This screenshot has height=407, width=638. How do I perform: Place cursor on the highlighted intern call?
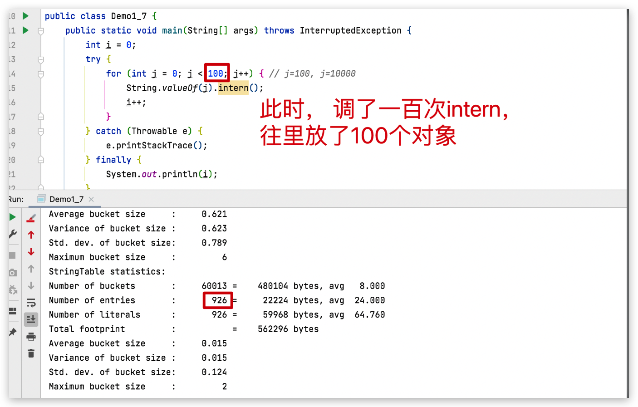pyautogui.click(x=233, y=88)
